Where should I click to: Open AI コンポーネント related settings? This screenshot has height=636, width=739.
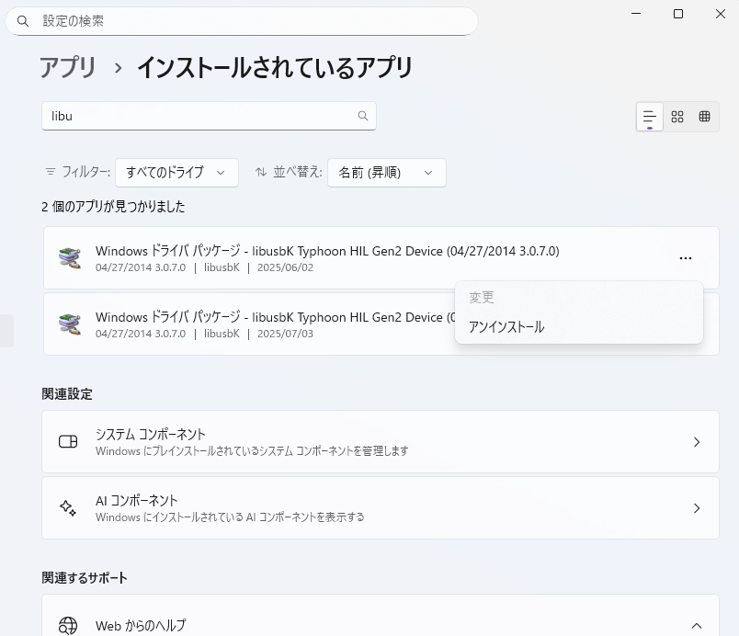[381, 507]
